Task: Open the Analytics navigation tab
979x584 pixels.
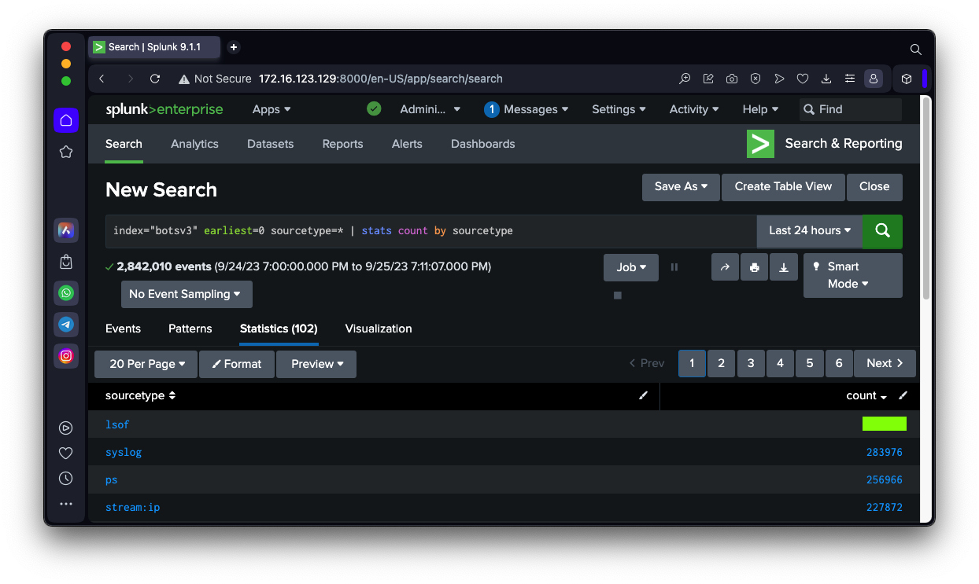Action: pos(194,144)
